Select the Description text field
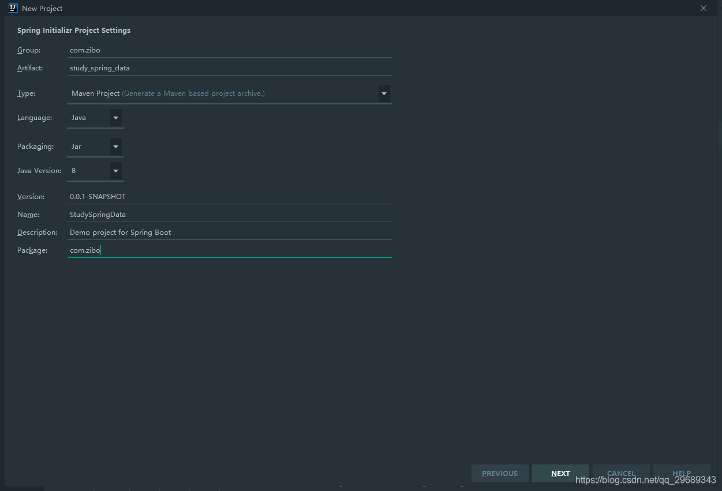 tap(229, 233)
